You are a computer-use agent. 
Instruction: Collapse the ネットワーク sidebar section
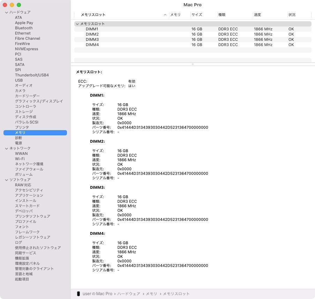pos(6,148)
